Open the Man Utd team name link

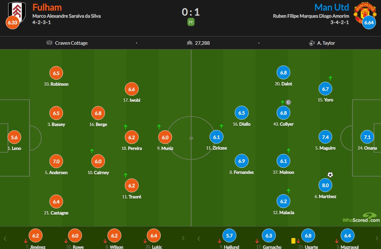tap(332, 7)
